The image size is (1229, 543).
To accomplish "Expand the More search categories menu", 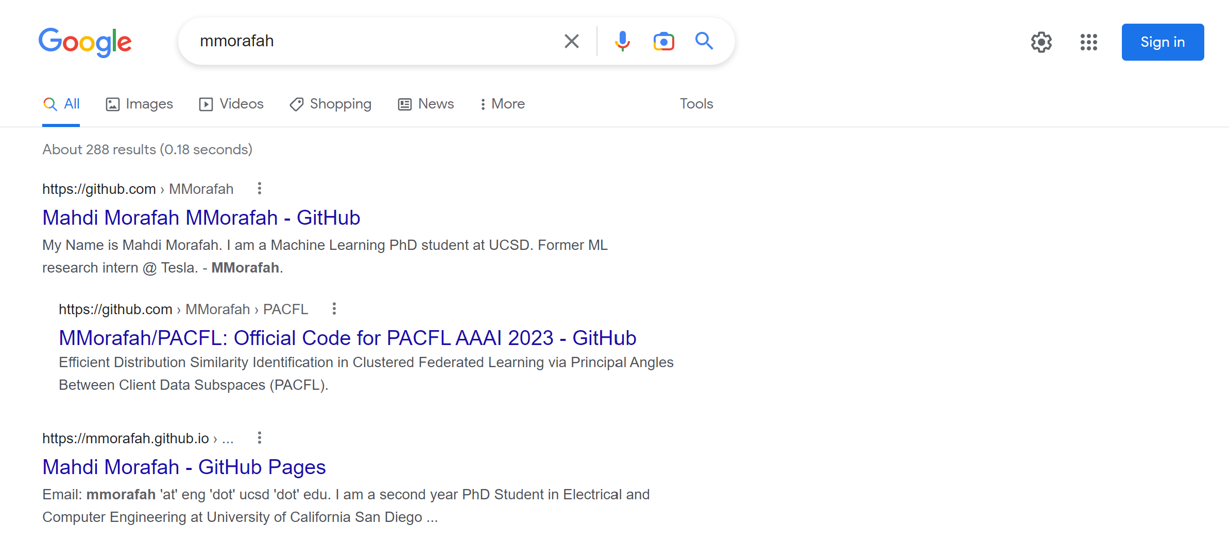I will [502, 104].
